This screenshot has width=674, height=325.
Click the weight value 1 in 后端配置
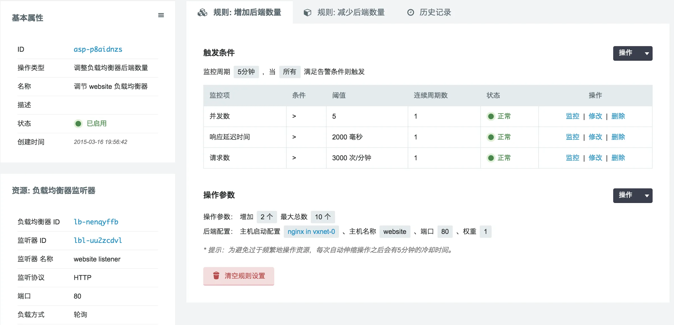(x=485, y=232)
